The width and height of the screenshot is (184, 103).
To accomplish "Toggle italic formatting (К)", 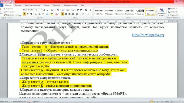I will [28, 14].
